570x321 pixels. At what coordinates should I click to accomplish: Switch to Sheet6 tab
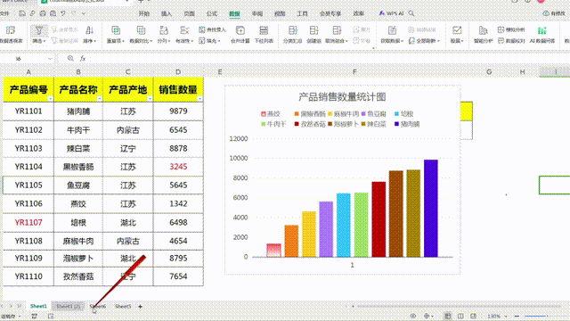point(97,307)
